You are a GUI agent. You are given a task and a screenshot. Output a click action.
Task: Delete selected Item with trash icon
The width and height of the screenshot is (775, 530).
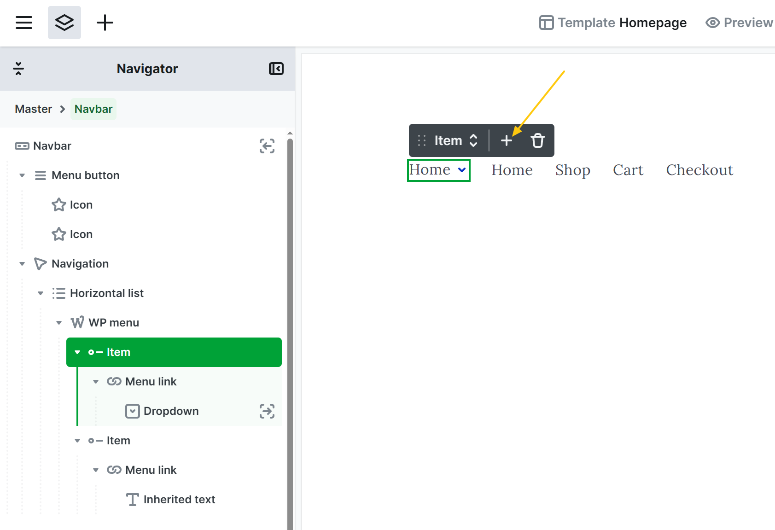(537, 140)
